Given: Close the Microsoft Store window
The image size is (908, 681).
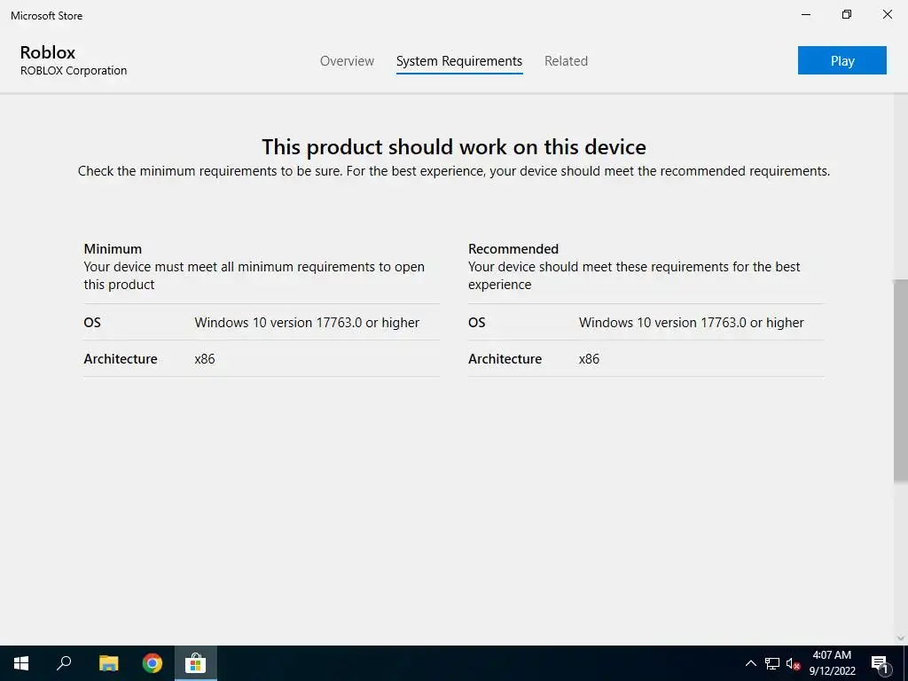Looking at the screenshot, I should (x=887, y=14).
